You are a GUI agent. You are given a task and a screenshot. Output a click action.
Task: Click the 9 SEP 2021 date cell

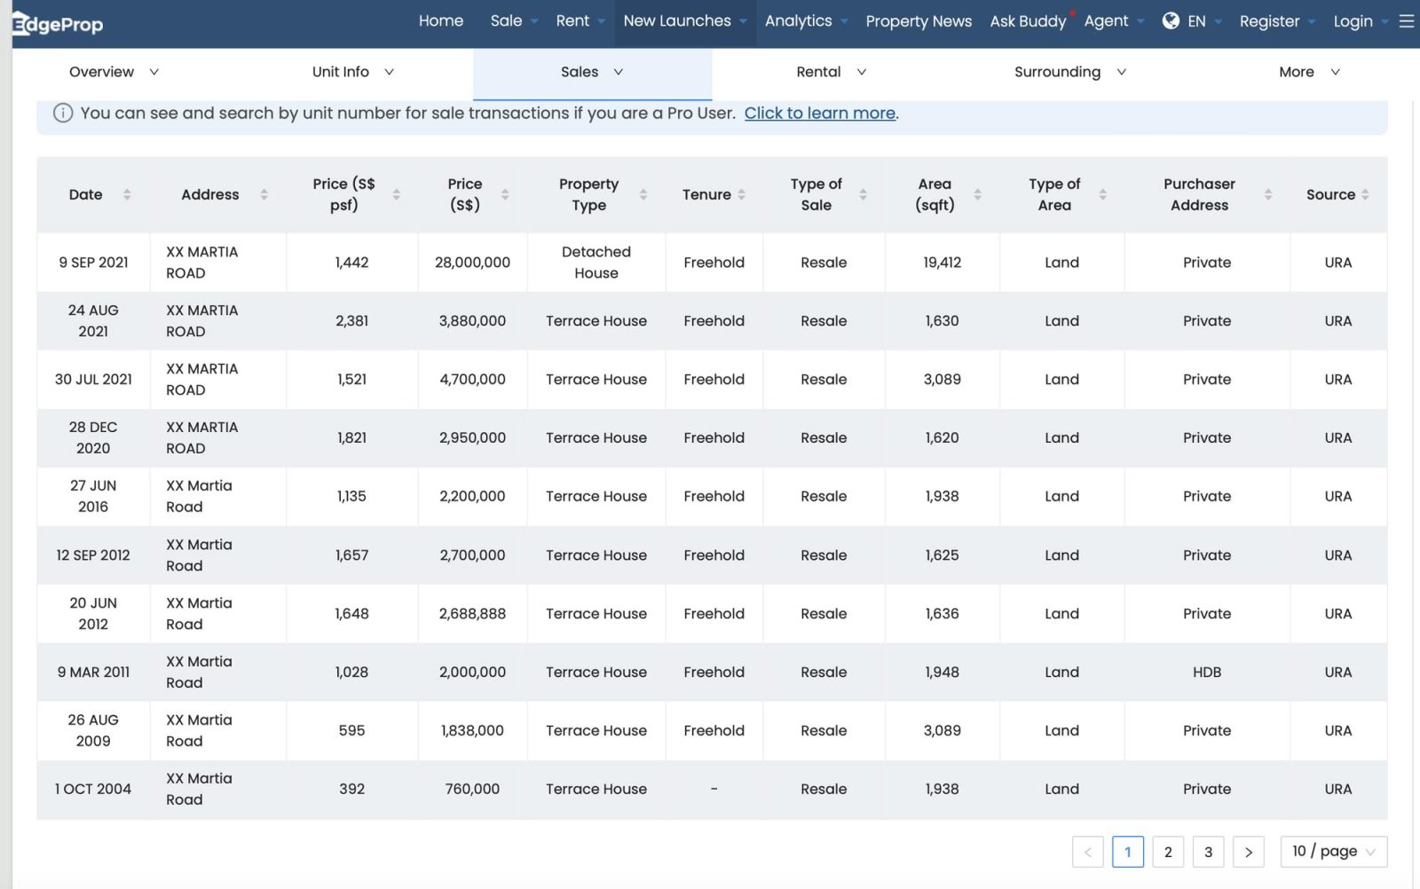point(93,263)
